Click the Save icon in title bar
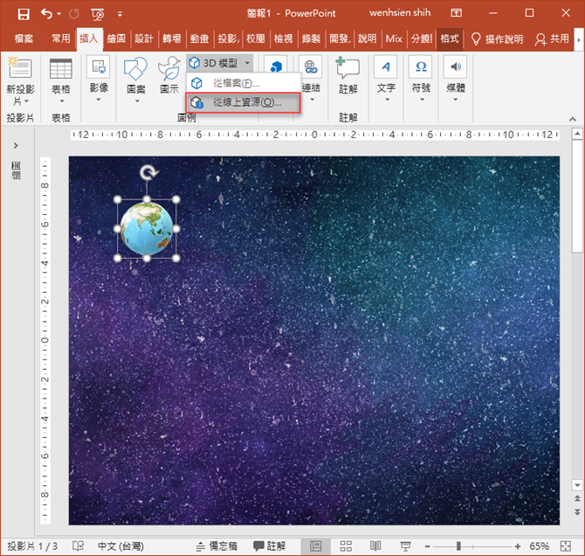Screen dimensions: 585x556 click(x=24, y=14)
